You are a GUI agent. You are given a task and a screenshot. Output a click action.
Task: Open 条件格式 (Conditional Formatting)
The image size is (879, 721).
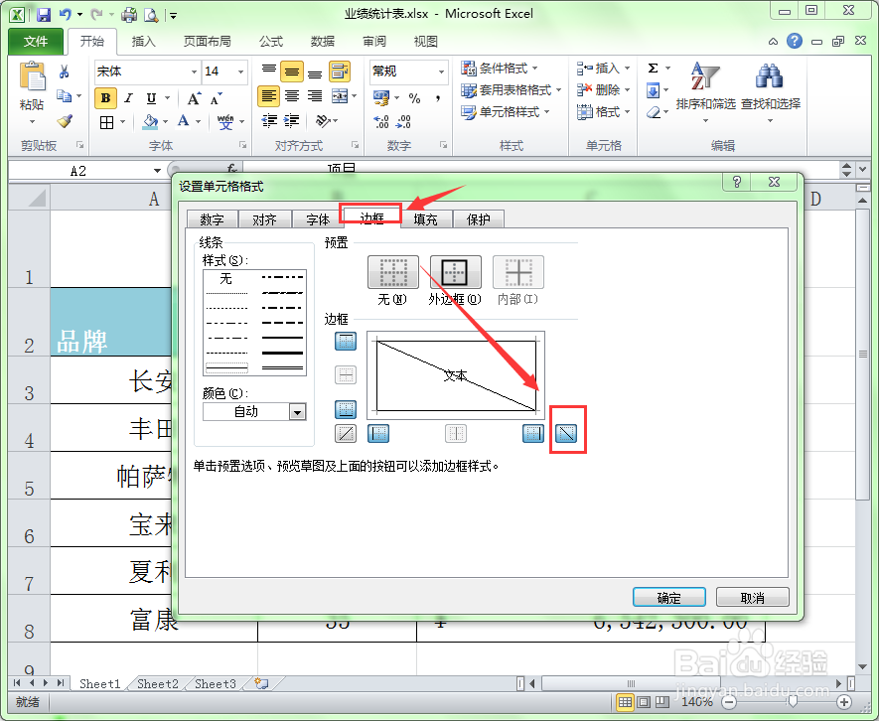coord(505,70)
